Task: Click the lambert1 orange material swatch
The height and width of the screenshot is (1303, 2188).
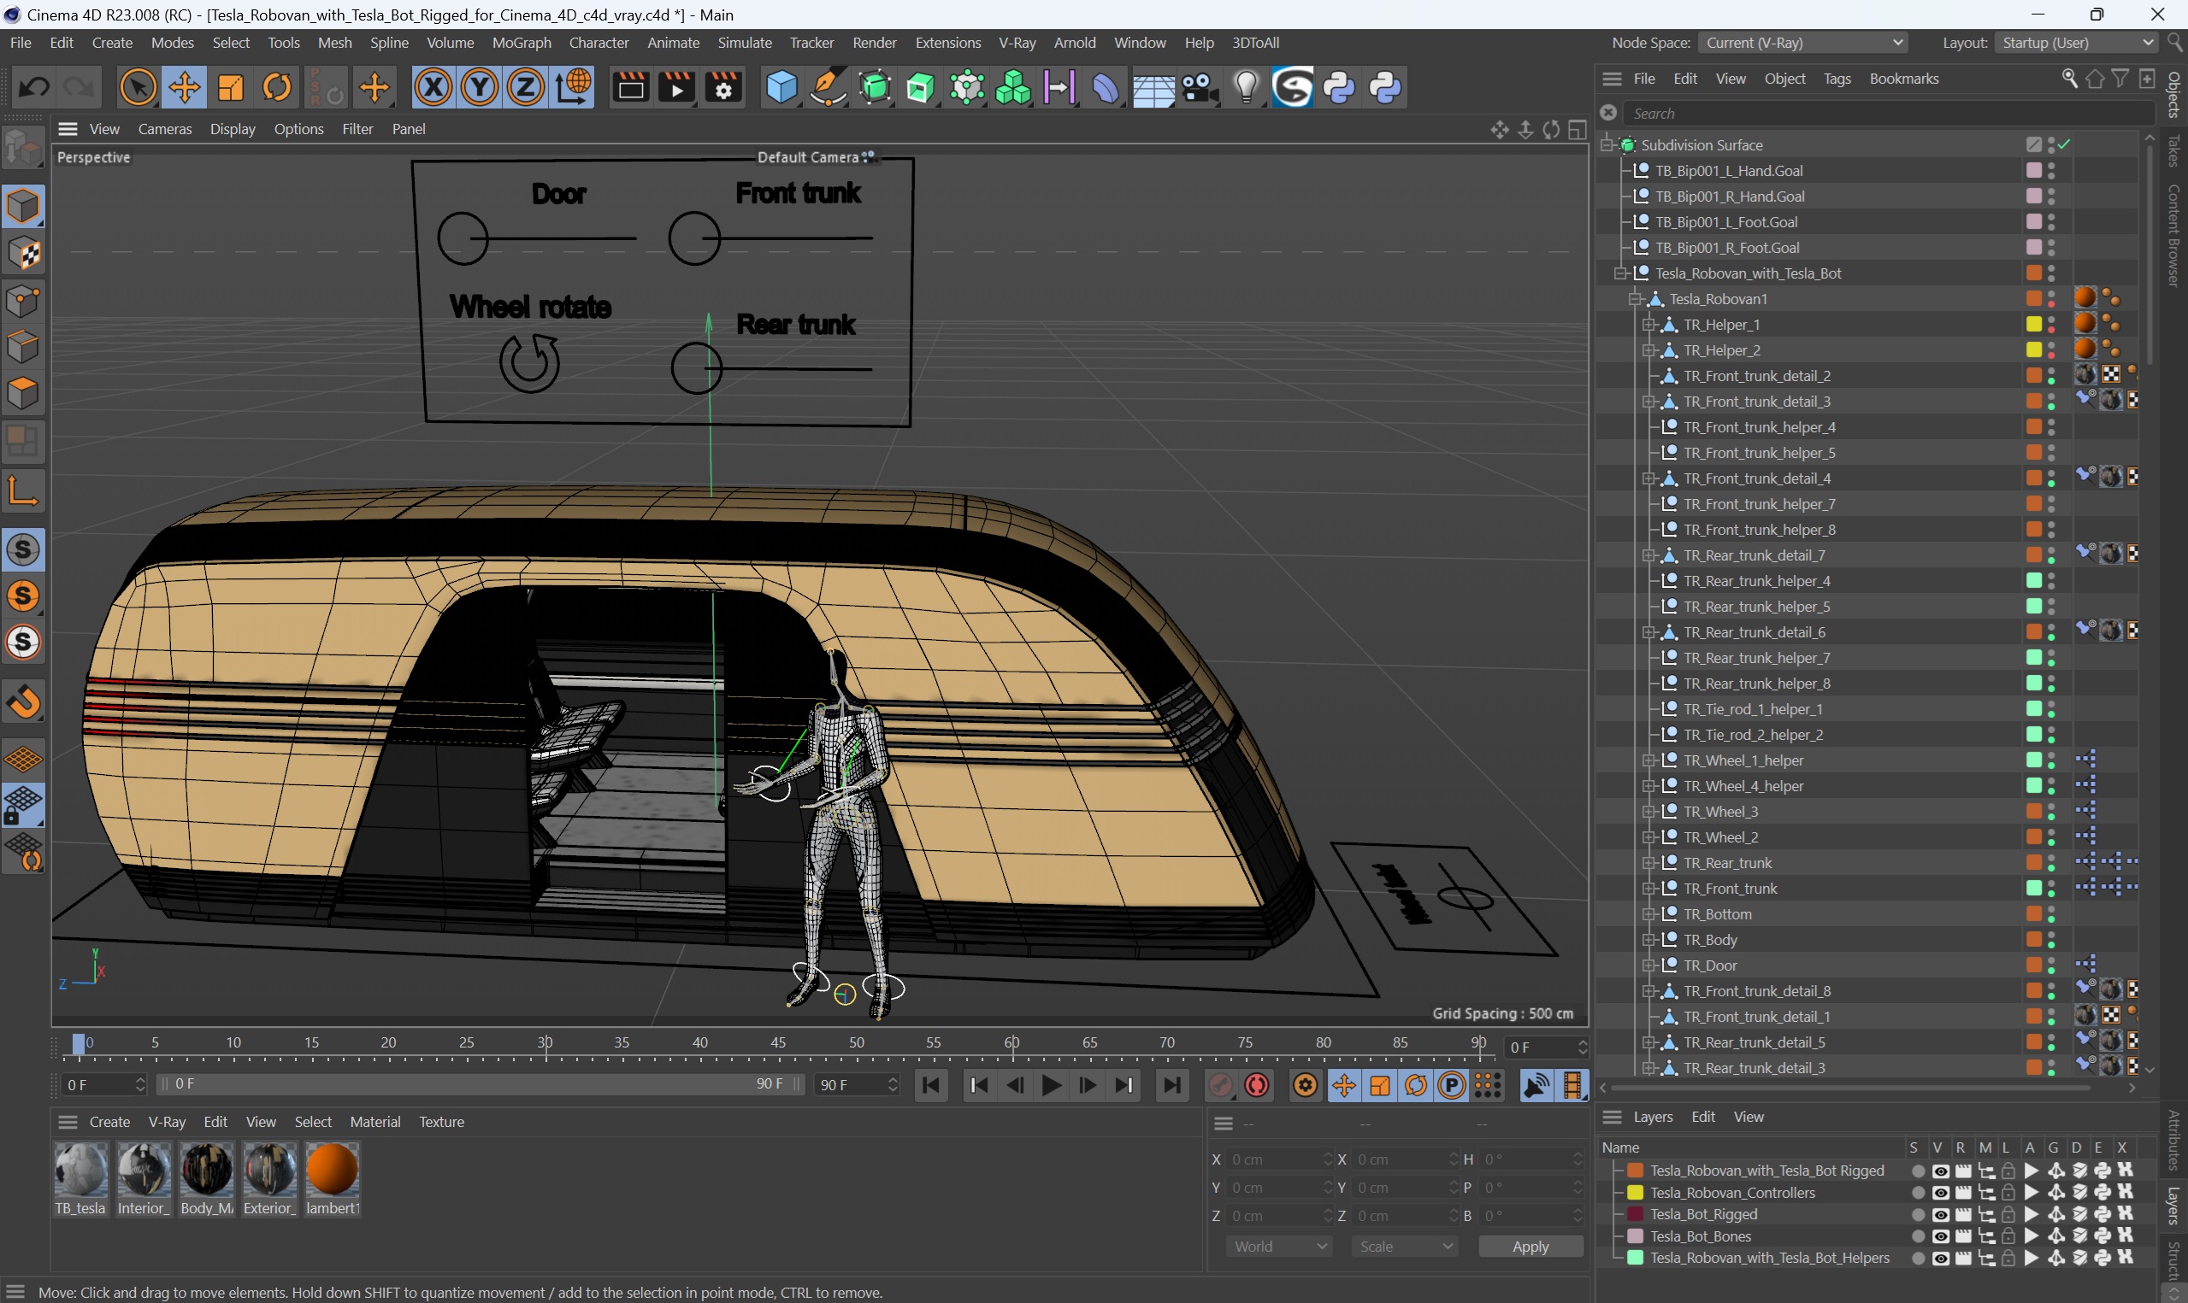Action: tap(332, 1170)
